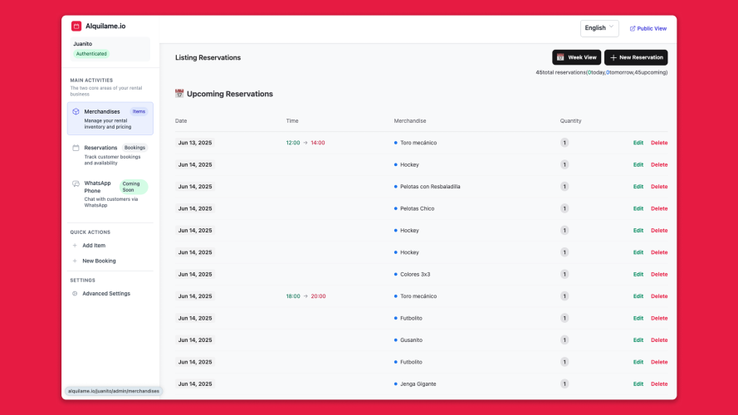
Task: Click the Jun 13, 2025 date cell
Action: click(x=195, y=143)
